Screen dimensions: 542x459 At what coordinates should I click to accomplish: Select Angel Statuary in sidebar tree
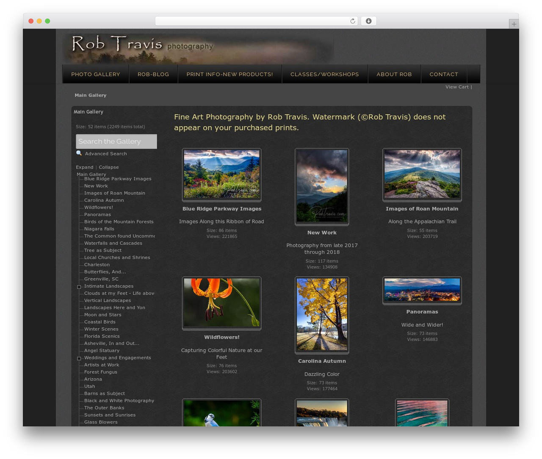point(102,351)
